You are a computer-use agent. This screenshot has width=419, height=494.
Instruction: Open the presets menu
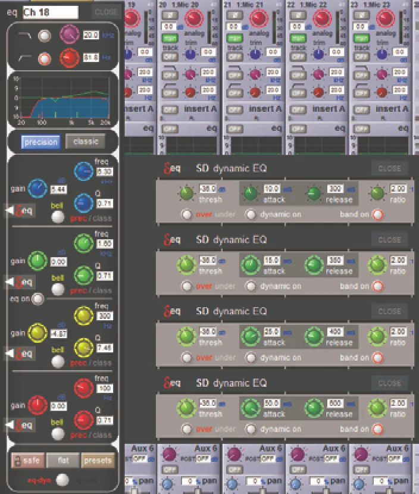tap(98, 461)
